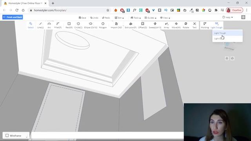Close the Homestyler browser tab
Image resolution: width=251 pixels, height=141 pixels.
45,3
